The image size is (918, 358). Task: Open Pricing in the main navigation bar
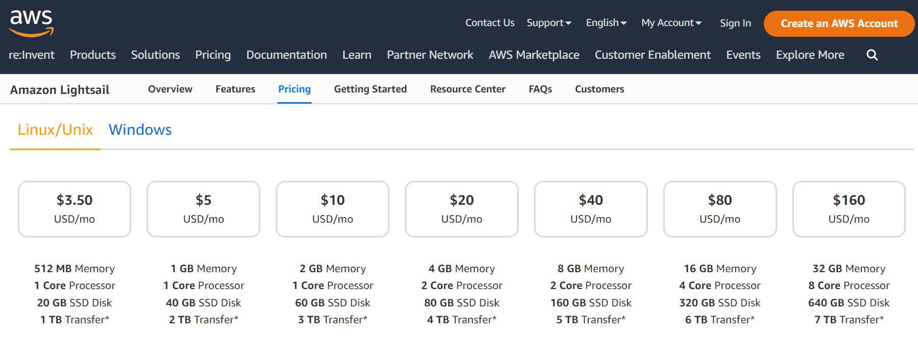tap(213, 55)
